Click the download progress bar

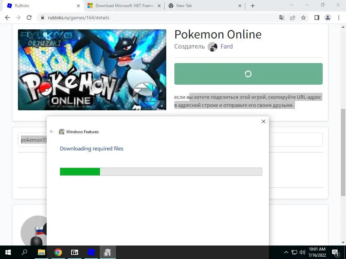click(161, 172)
